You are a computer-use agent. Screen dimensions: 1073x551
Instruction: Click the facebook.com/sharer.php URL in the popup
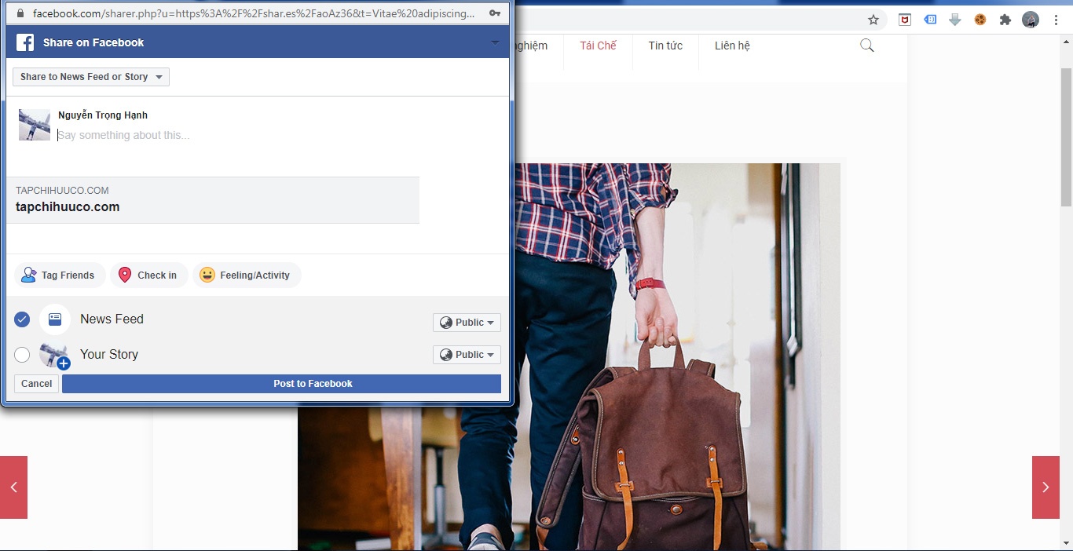tap(254, 13)
